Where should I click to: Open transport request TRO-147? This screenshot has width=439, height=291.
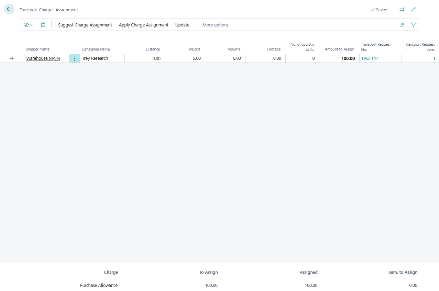pos(370,58)
